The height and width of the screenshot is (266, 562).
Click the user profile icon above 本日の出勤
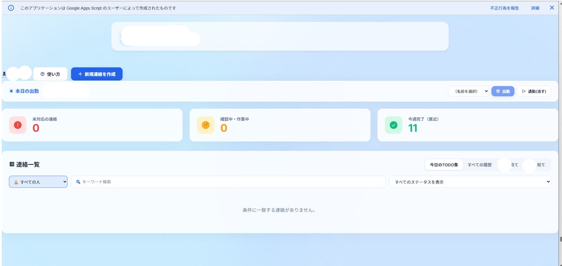click(4, 73)
